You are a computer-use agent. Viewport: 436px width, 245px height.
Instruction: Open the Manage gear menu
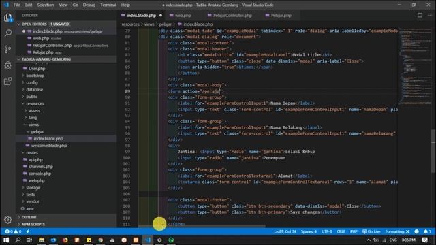[7, 220]
